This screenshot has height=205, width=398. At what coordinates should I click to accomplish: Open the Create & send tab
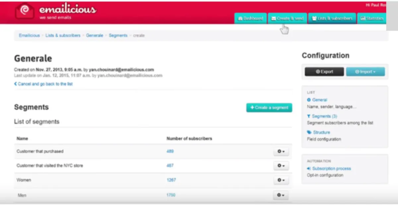pos(287,19)
